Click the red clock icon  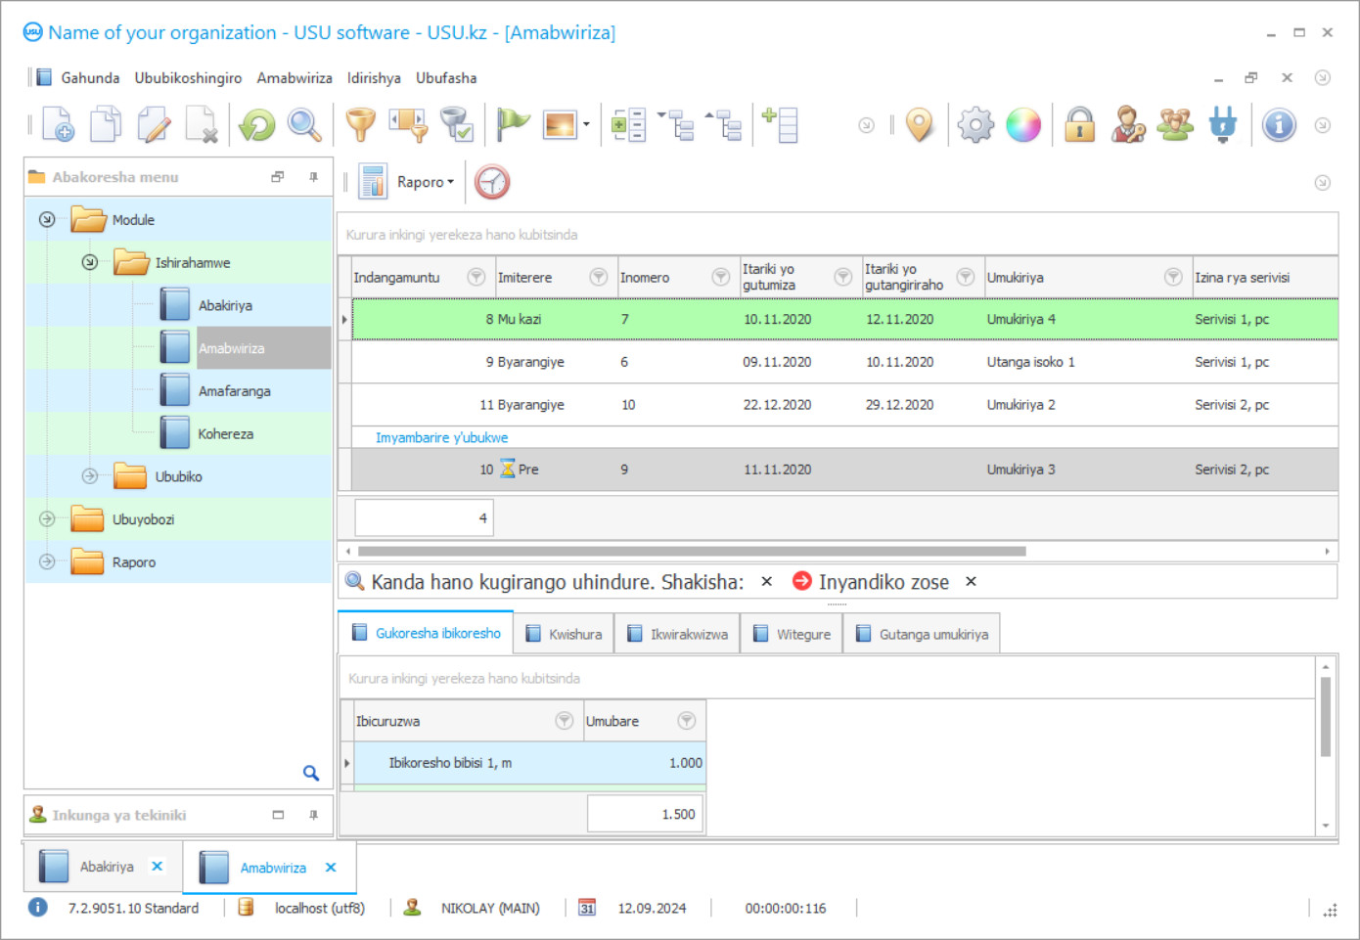pyautogui.click(x=492, y=182)
